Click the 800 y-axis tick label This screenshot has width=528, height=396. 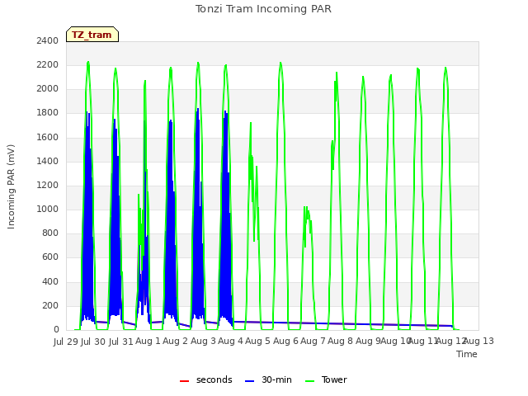tap(50, 233)
